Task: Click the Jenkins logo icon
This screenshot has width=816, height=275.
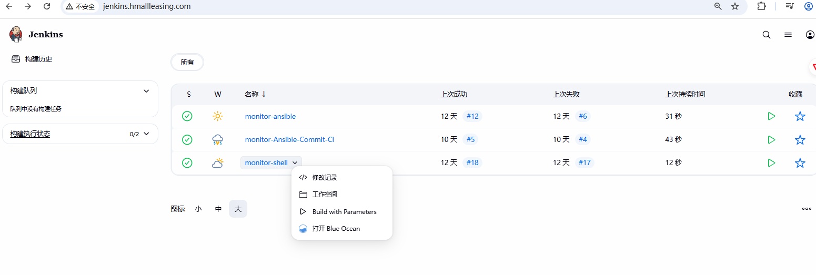Action: (16, 35)
